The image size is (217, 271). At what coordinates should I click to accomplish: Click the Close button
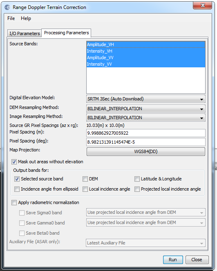point(197,260)
